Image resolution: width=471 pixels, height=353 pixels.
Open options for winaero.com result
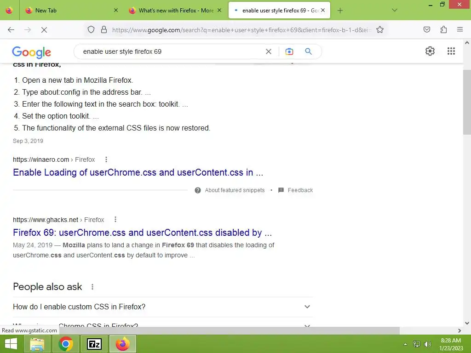tap(106, 159)
